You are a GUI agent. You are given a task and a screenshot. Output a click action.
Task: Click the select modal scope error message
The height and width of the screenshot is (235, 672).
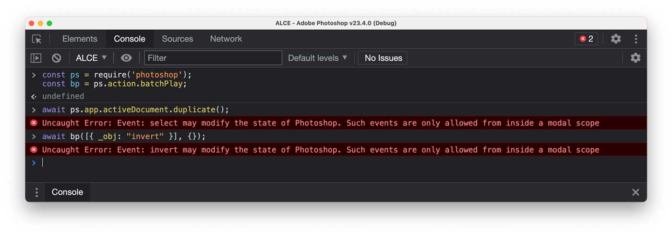(x=321, y=123)
